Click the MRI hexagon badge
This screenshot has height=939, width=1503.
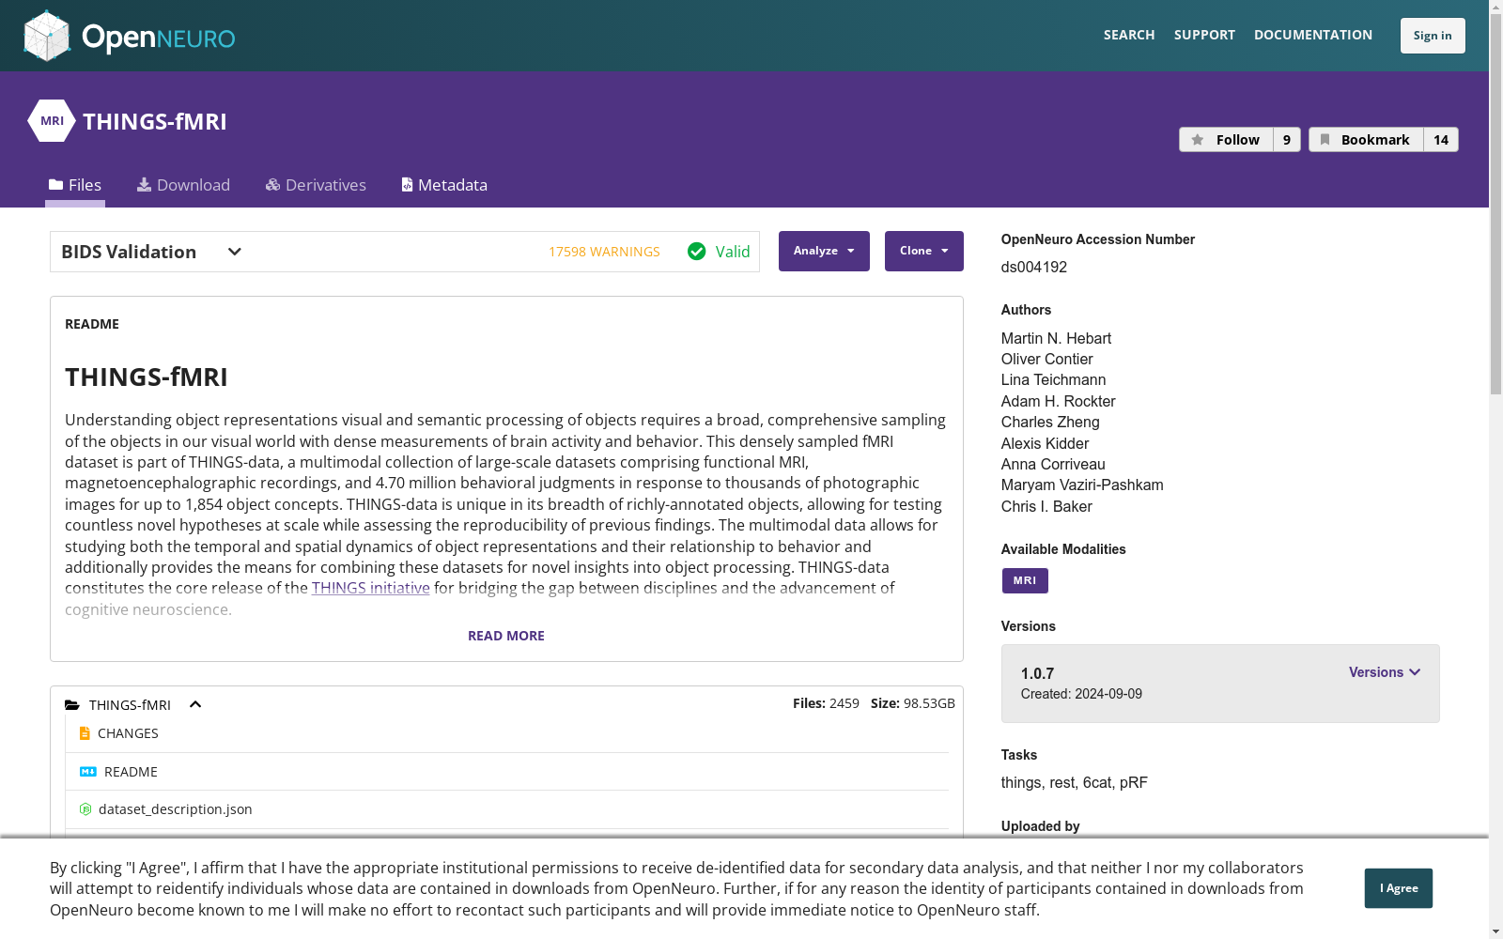52,121
